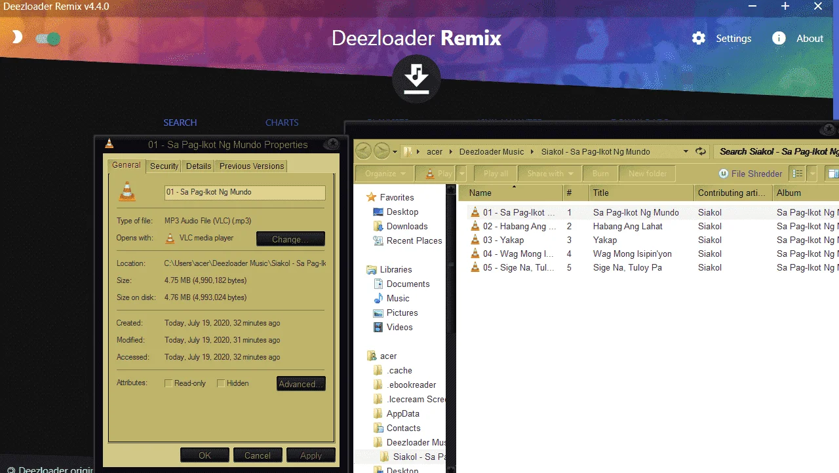Click Burn in Explorer toolbar
Viewport: 839px width, 473px height.
[x=600, y=174]
